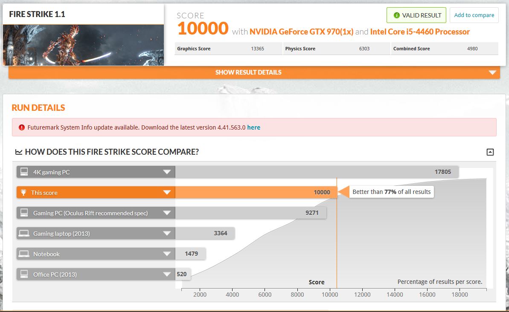Click the 2000 axis label
Image resolution: width=509 pixels, height=312 pixels.
pyautogui.click(x=200, y=295)
